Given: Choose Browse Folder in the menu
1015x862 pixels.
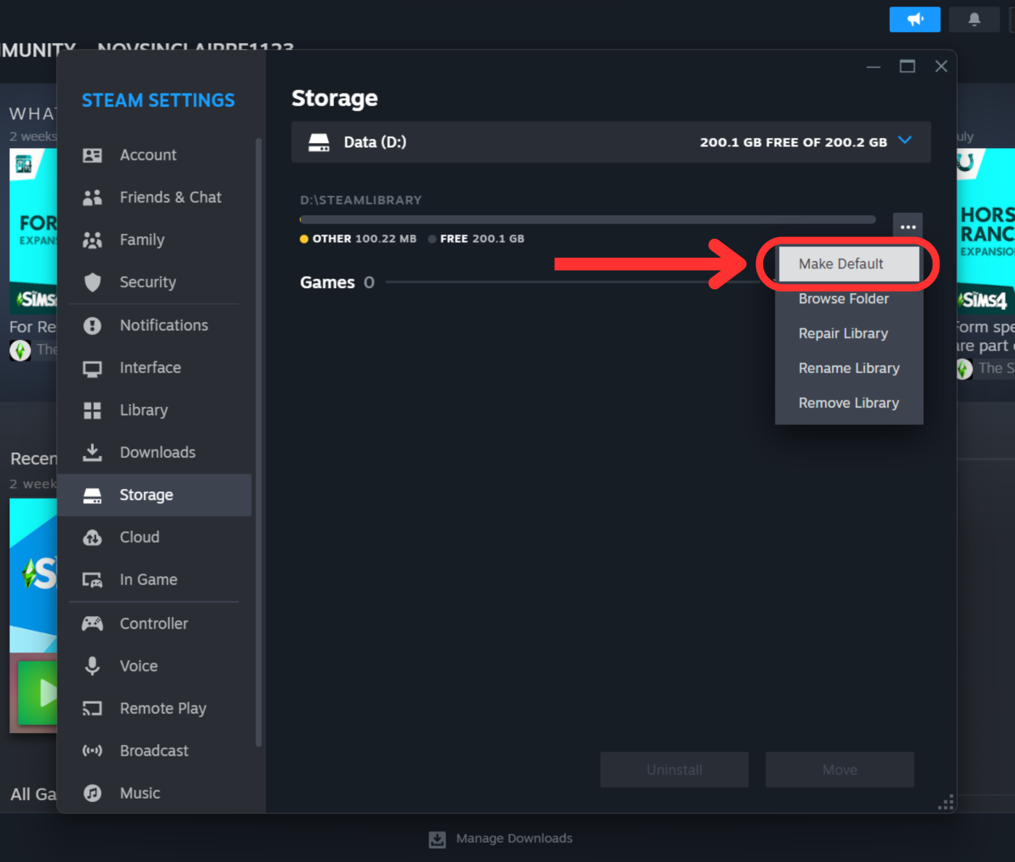Looking at the screenshot, I should [843, 298].
